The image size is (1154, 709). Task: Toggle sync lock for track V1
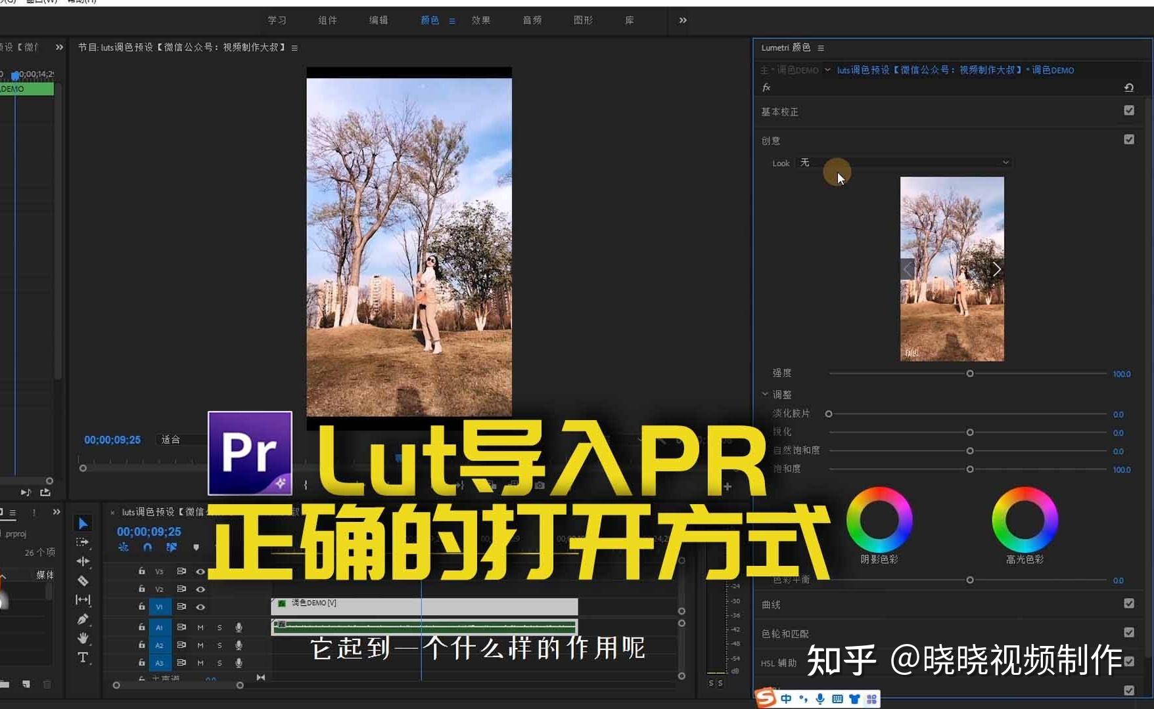[x=181, y=607]
